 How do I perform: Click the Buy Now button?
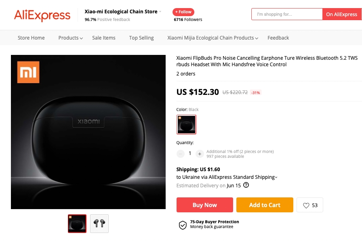click(204, 205)
